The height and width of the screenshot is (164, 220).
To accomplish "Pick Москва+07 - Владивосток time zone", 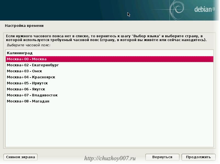I will (109, 95).
